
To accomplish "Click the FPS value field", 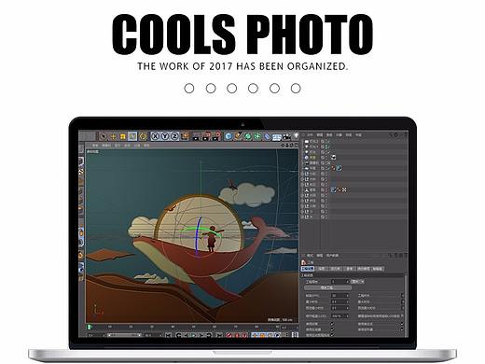I will point(339,296).
